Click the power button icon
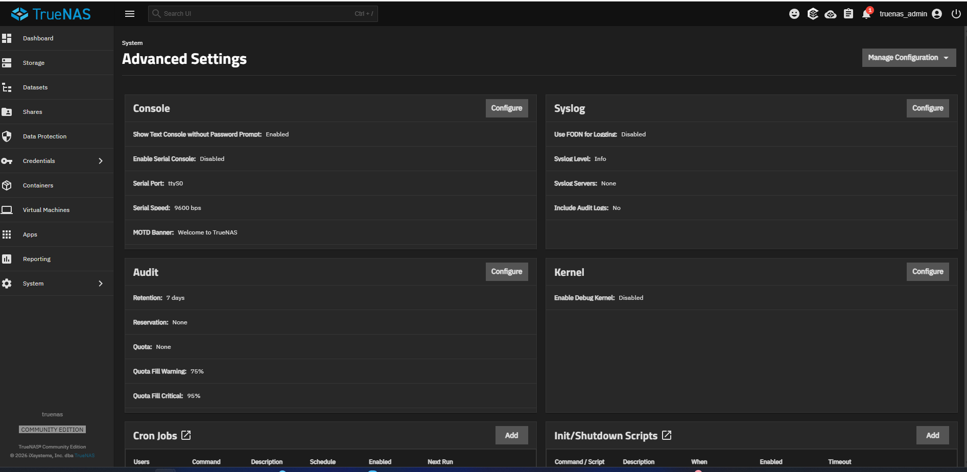The image size is (967, 472). tap(956, 14)
